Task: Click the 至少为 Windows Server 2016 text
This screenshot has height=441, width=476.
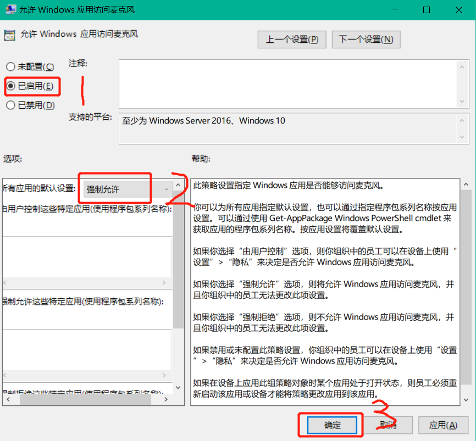Action: [204, 121]
